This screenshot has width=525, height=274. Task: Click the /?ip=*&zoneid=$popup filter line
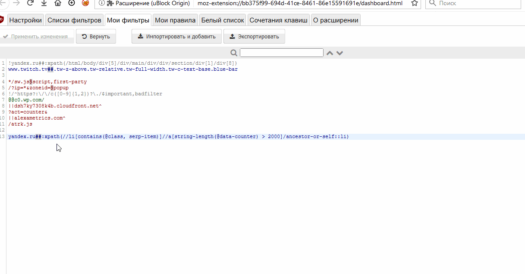click(38, 88)
